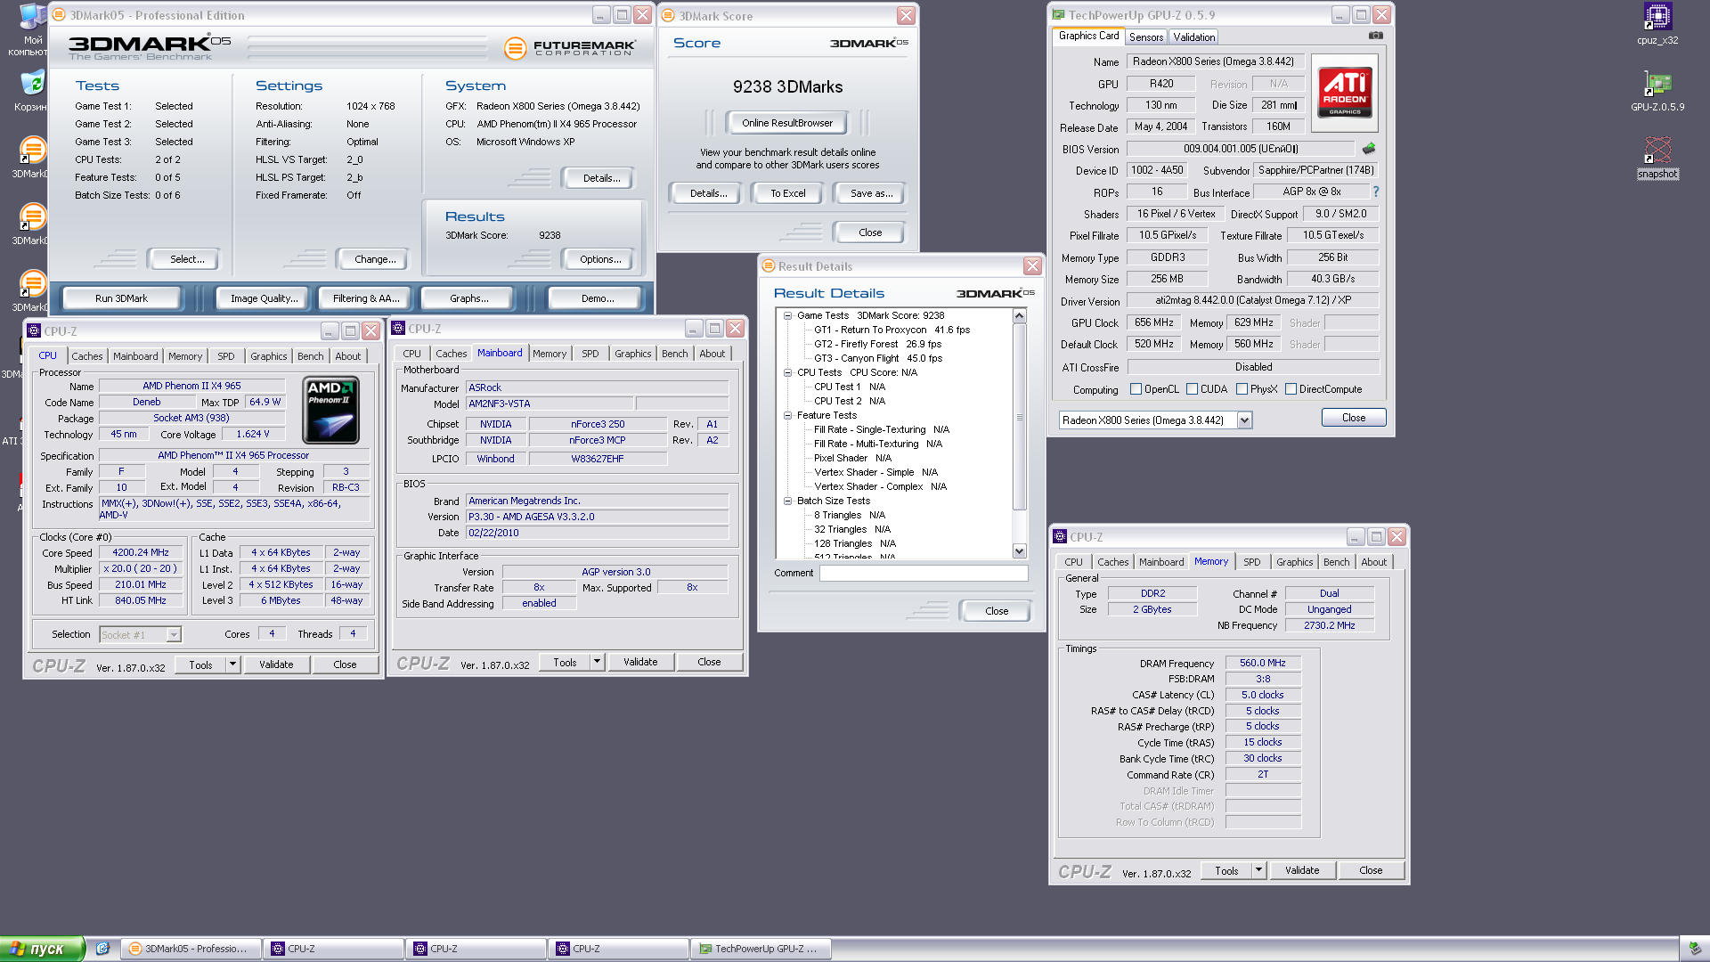Collapse the Game Tests tree node
1710x962 pixels.
click(x=787, y=315)
